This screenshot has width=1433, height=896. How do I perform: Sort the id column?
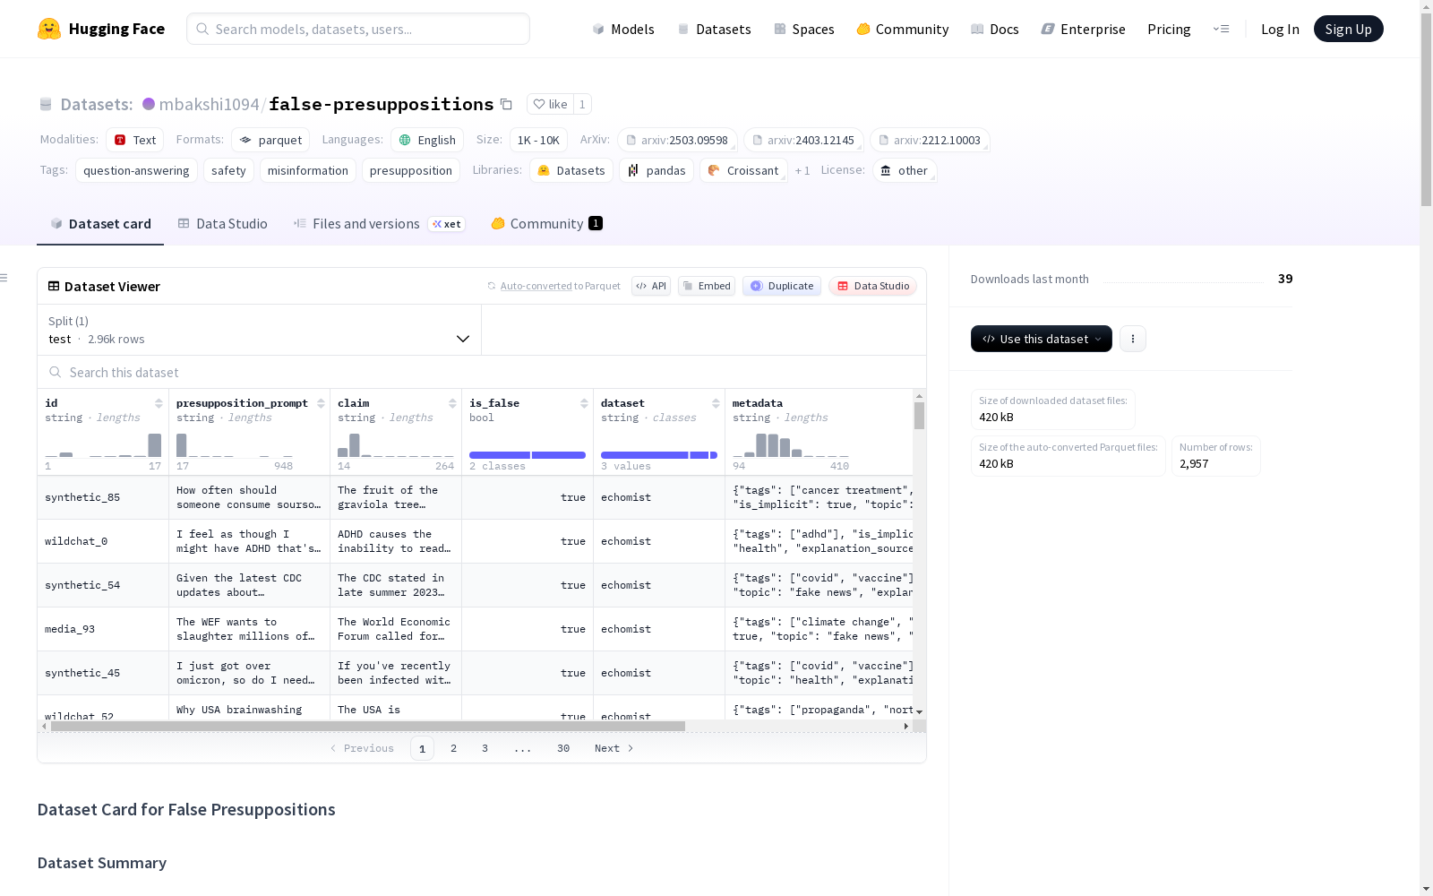[x=159, y=403]
